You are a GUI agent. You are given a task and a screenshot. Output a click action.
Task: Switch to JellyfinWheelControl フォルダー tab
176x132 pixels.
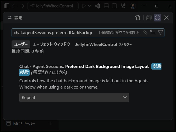click(103, 45)
